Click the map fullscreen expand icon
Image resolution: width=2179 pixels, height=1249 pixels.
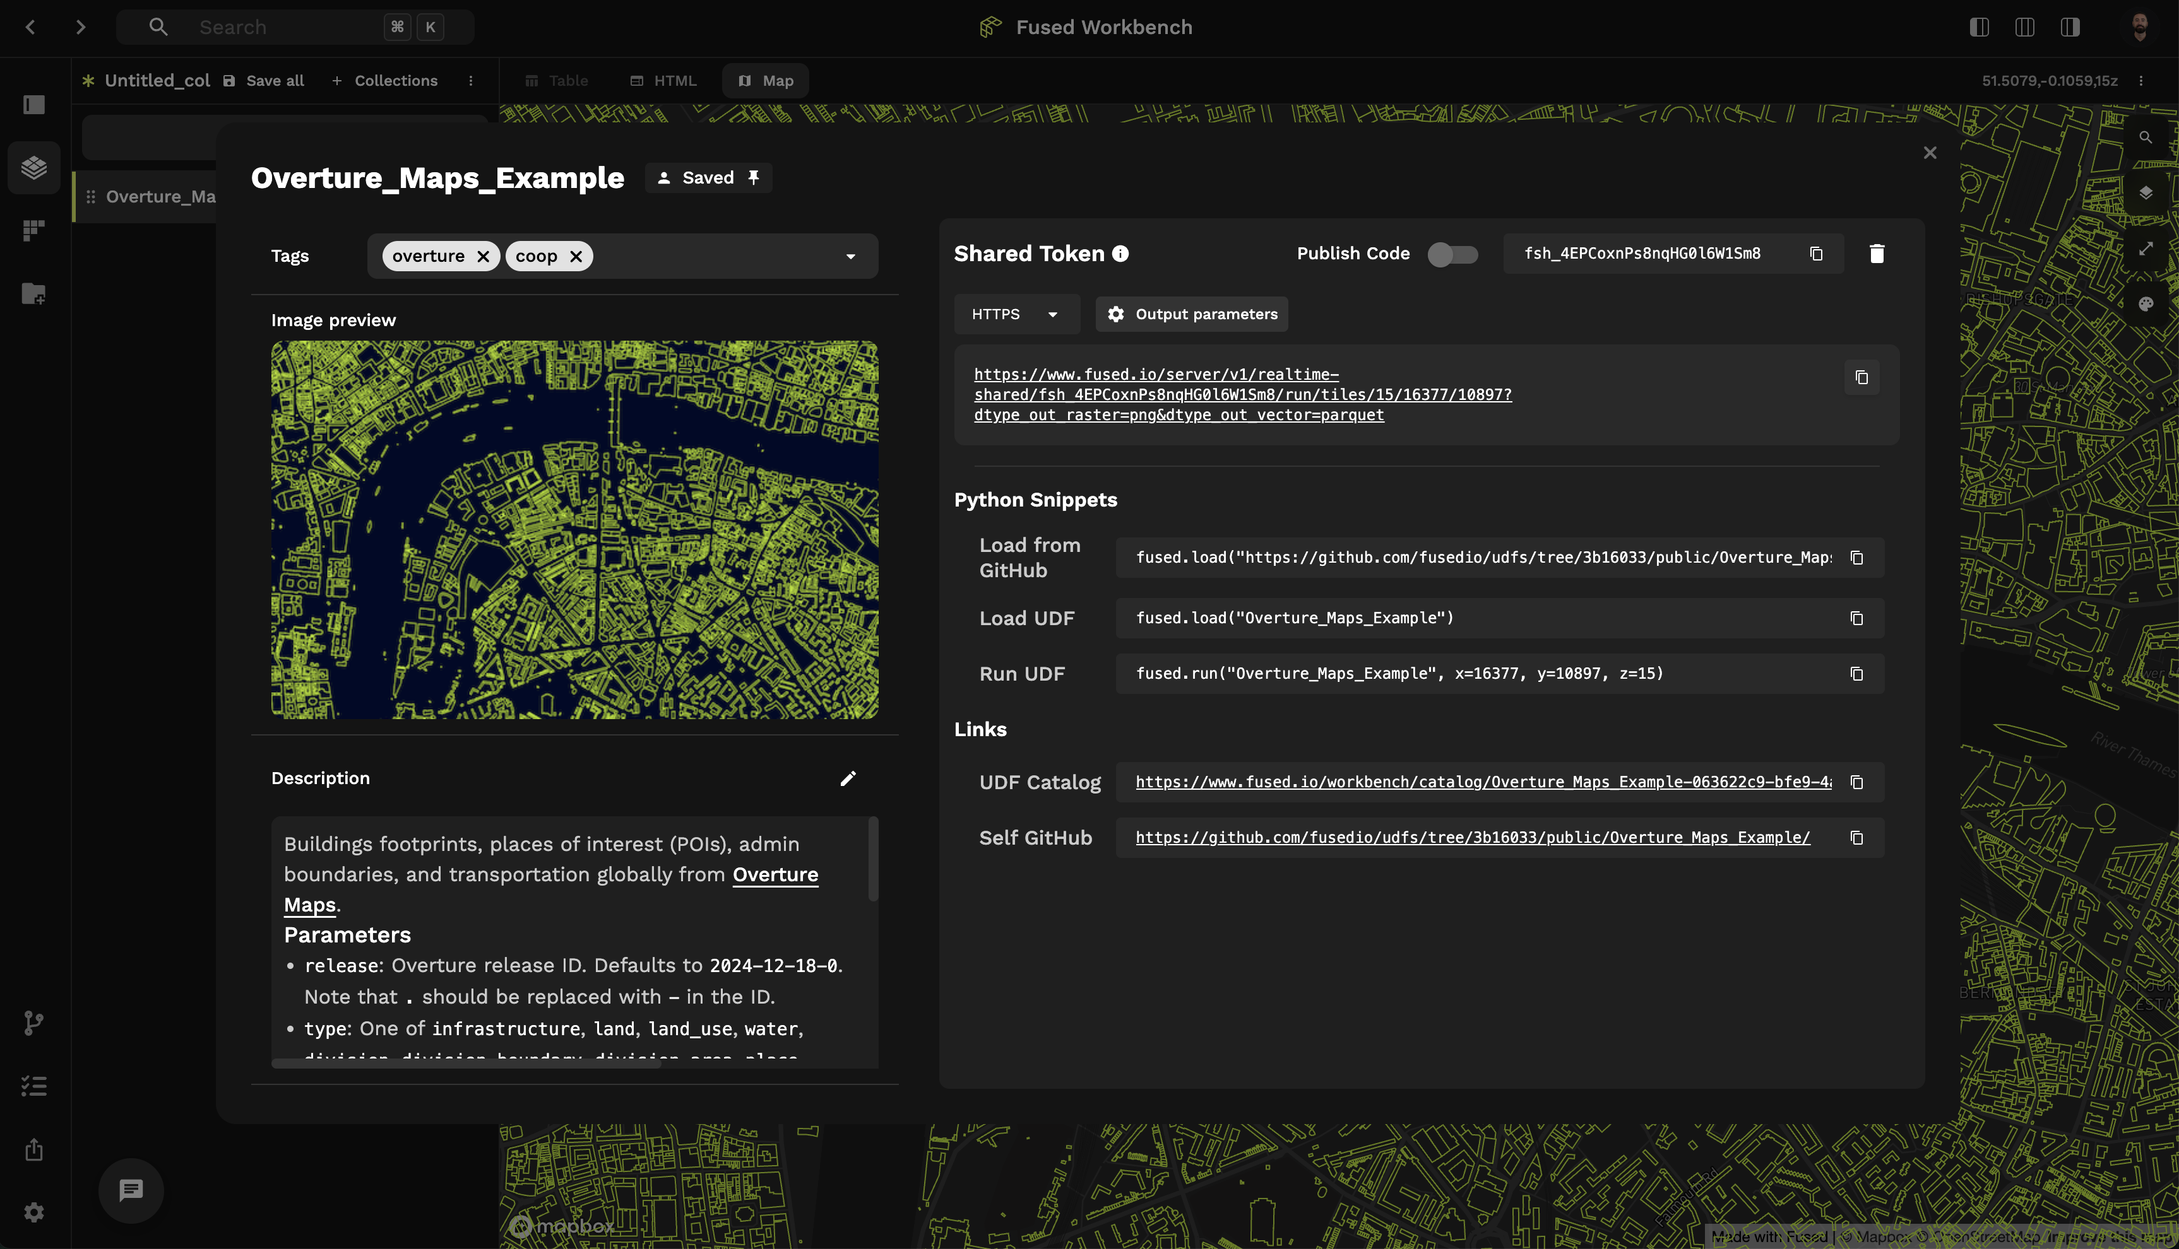point(2146,249)
